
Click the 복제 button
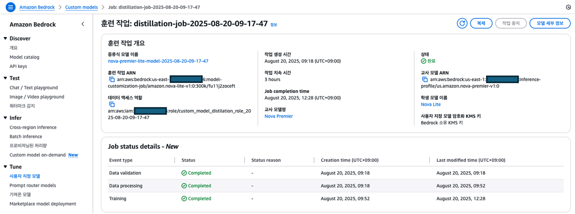pyautogui.click(x=481, y=23)
